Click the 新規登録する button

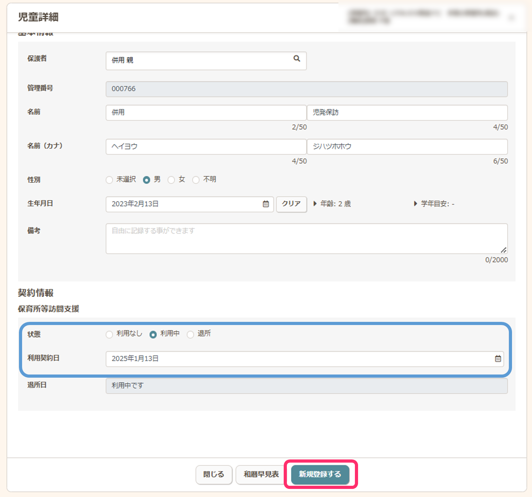pyautogui.click(x=320, y=475)
